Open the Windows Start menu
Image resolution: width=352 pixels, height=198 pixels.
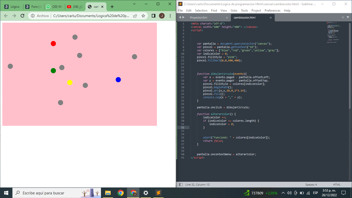click(x=6, y=193)
